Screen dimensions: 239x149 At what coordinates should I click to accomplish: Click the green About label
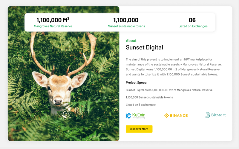[x=131, y=41]
